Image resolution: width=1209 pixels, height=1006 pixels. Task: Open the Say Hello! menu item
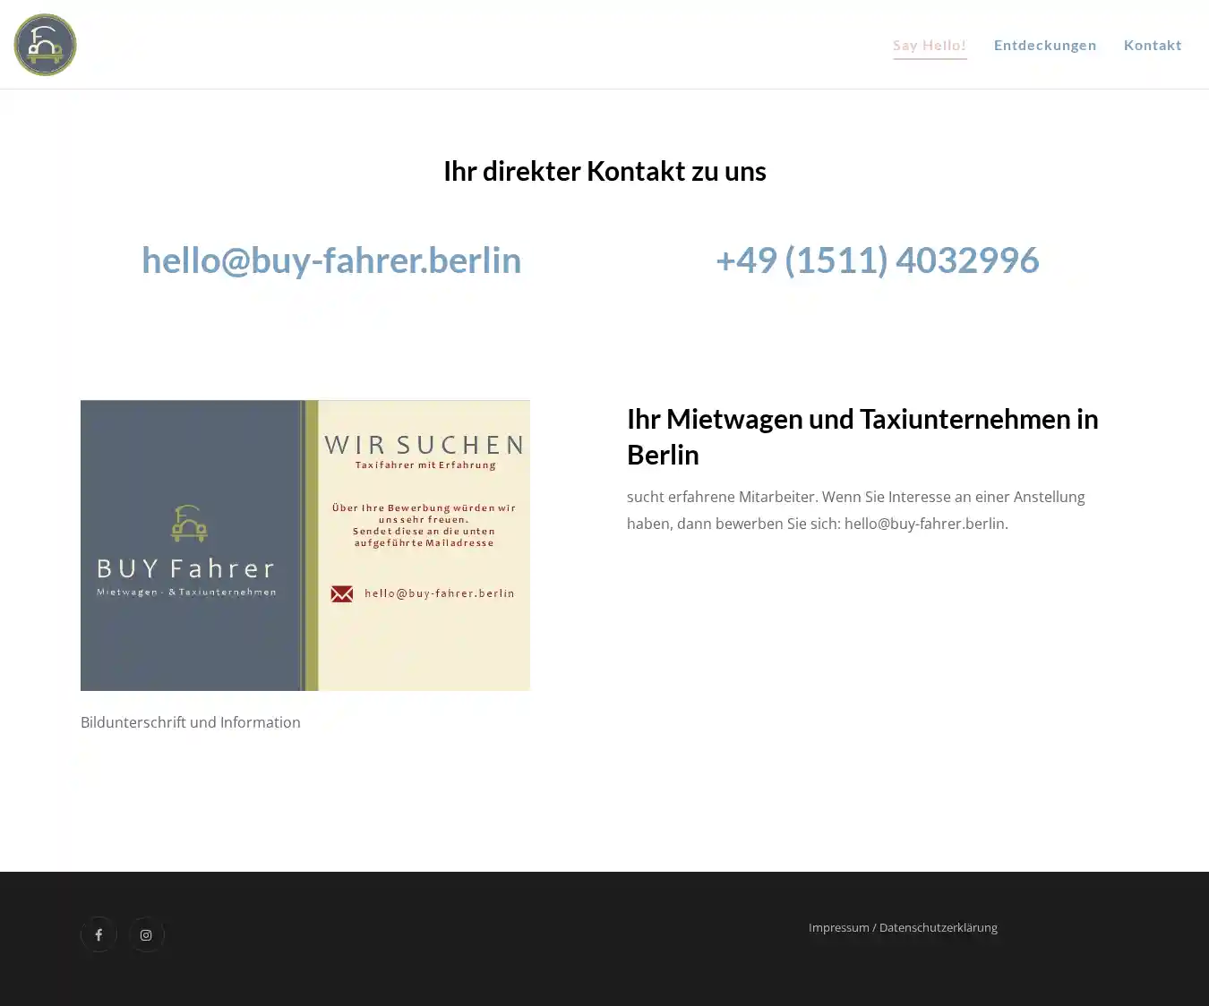coord(929,45)
